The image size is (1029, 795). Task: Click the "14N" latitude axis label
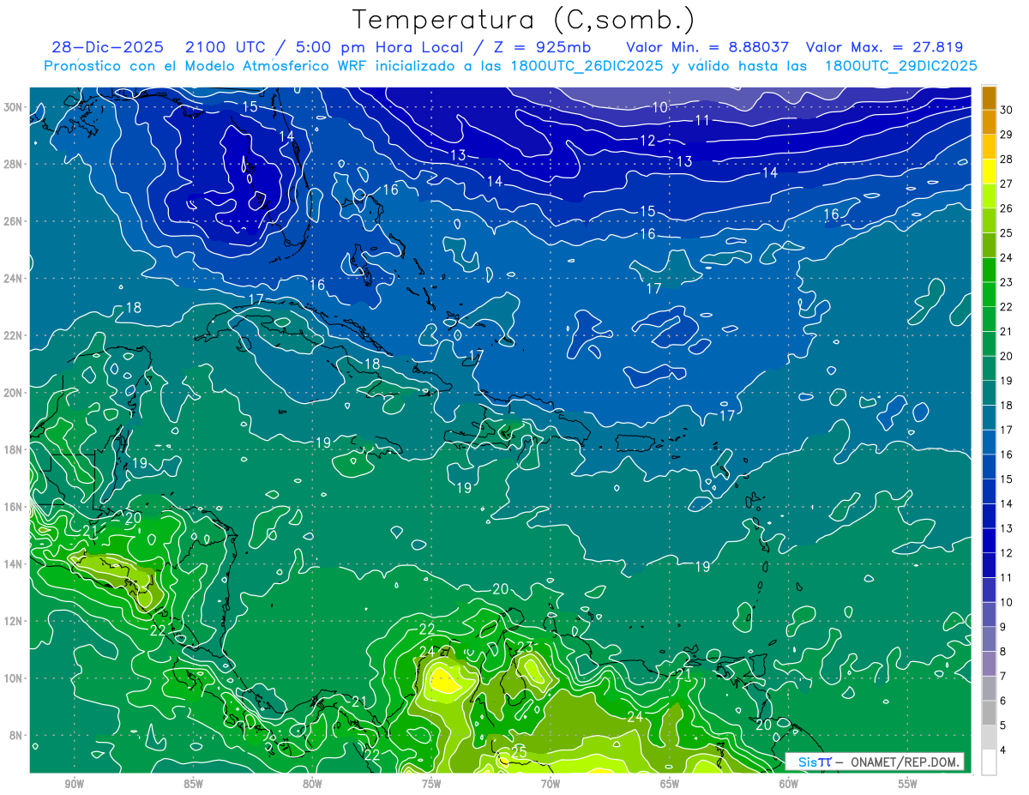click(15, 564)
